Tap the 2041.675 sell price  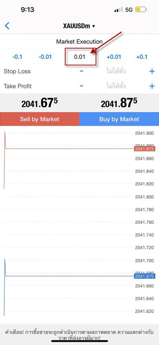pyautogui.click(x=39, y=103)
